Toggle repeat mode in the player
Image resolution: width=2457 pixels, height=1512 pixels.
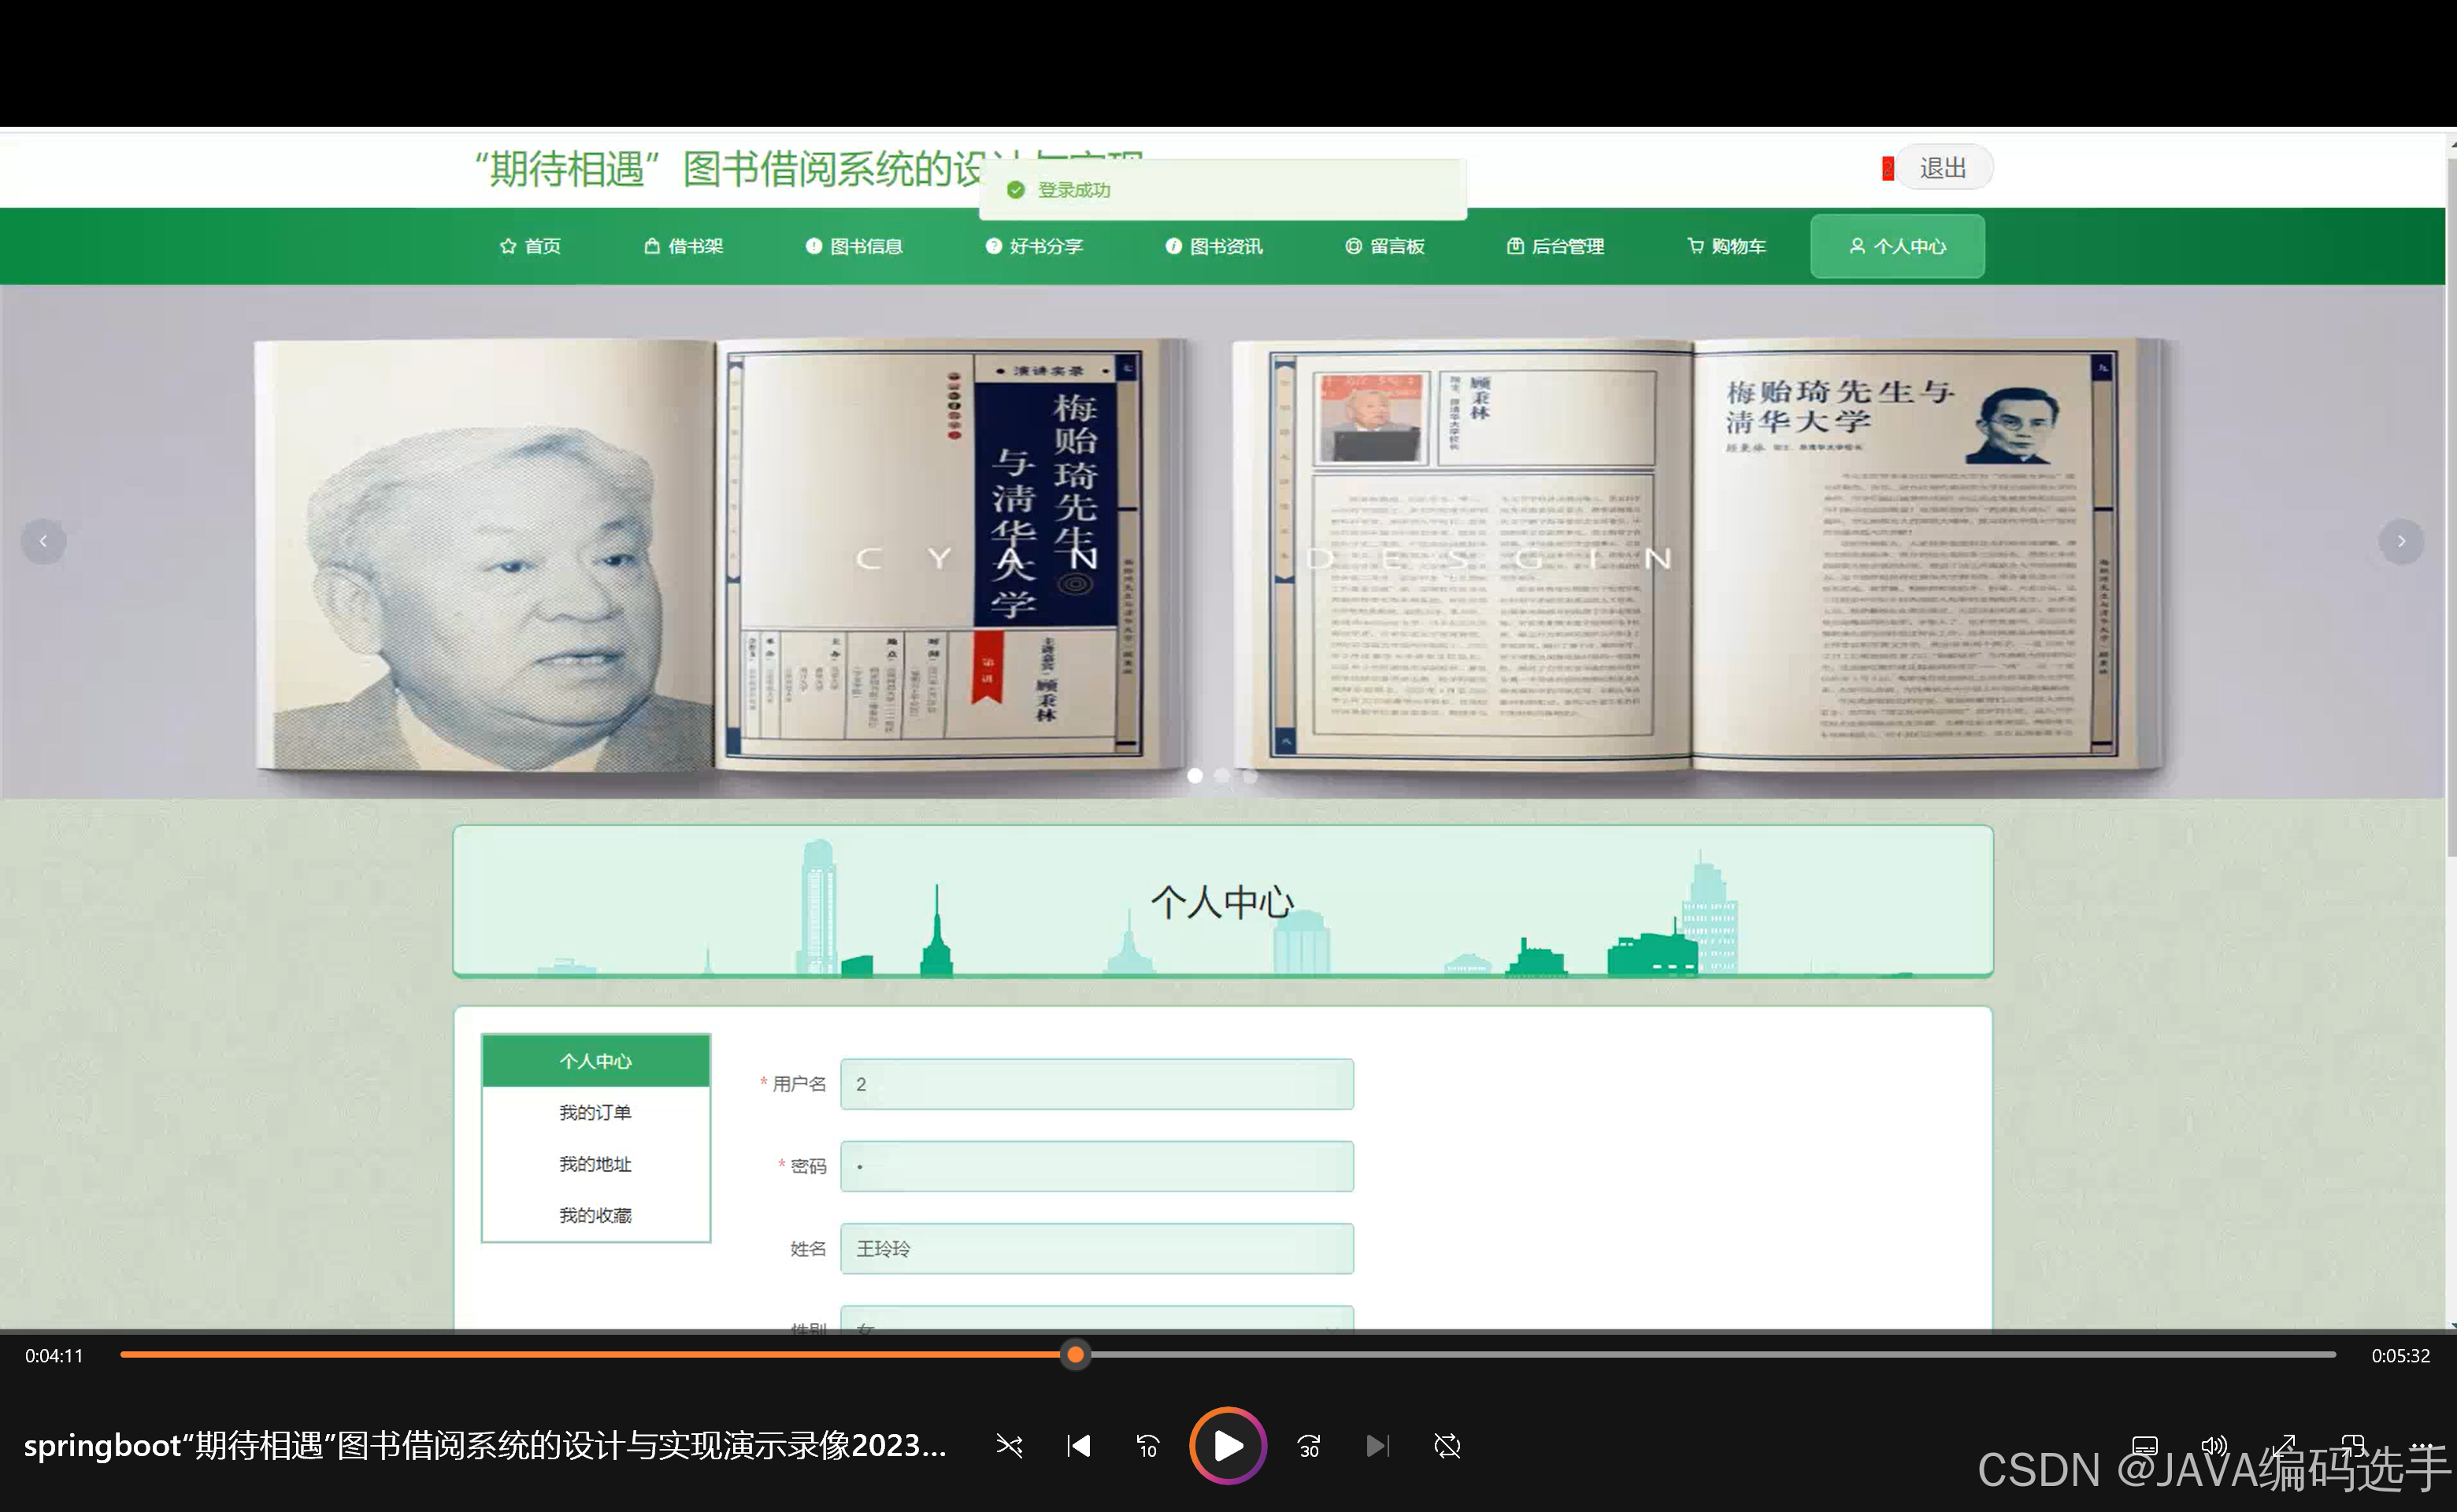[1447, 1446]
